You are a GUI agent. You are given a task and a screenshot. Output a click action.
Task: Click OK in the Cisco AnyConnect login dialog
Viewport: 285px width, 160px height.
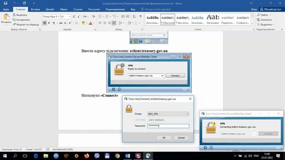point(164,137)
